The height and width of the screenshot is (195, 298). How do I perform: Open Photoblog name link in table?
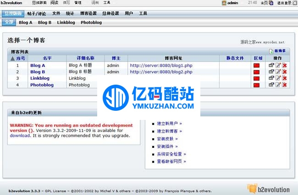click(42, 85)
